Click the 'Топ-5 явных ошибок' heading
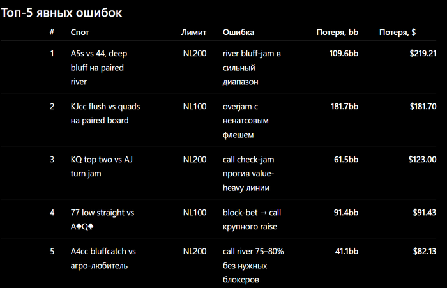Viewport: 447px width, 288px height. (61, 13)
